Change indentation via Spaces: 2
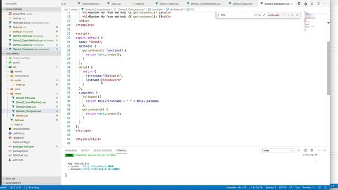Image resolution: width=338 pixels, height=190 pixels. [x=271, y=188]
